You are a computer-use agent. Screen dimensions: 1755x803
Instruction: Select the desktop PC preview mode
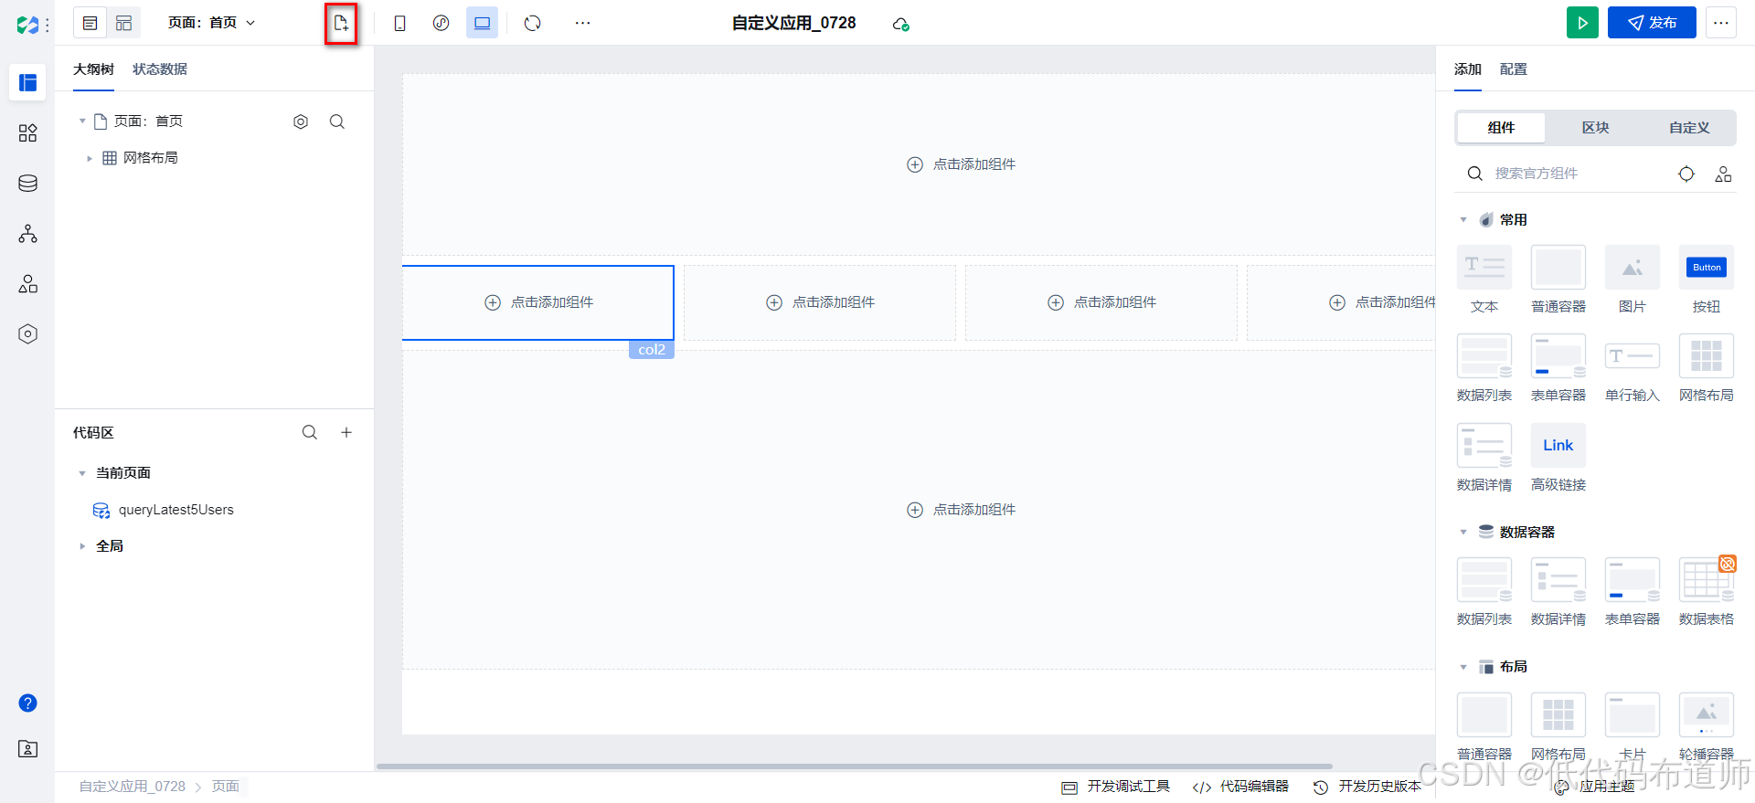482,23
